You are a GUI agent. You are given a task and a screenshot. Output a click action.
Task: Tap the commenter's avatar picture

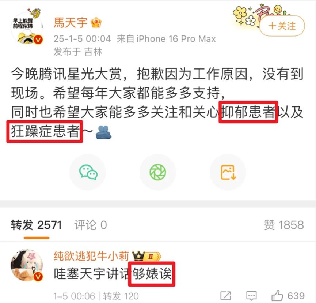tap(27, 265)
